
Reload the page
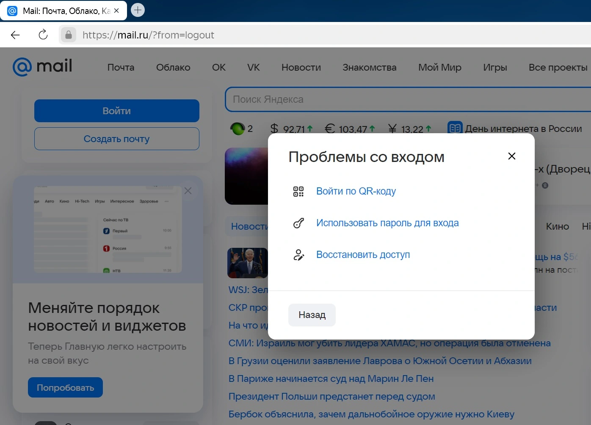(x=43, y=35)
